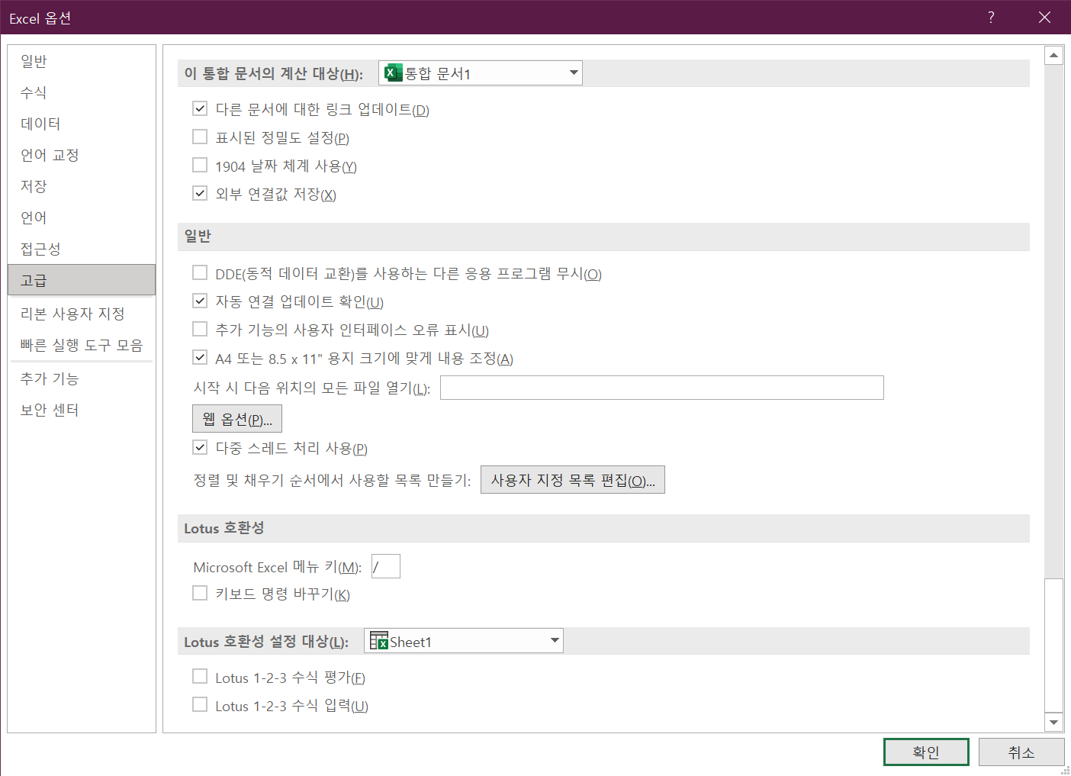This screenshot has width=1071, height=776.
Task: Go to 추가 기능 category
Action: 82,378
